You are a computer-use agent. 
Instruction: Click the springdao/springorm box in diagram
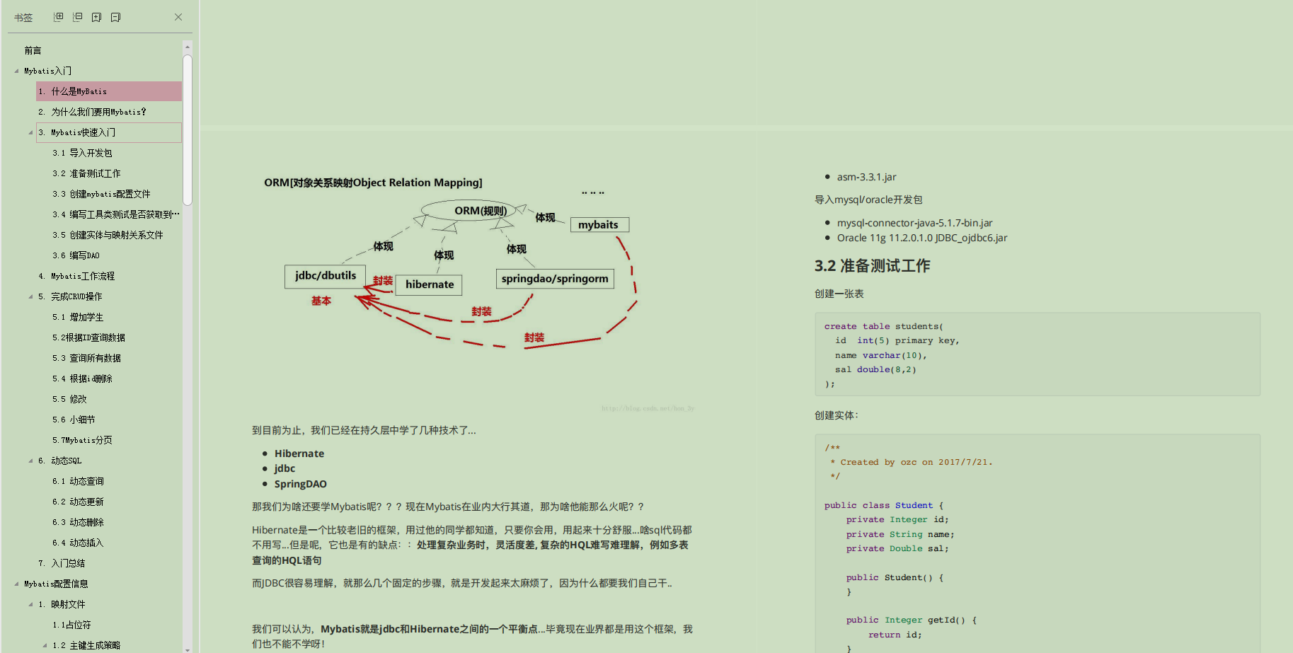point(555,279)
